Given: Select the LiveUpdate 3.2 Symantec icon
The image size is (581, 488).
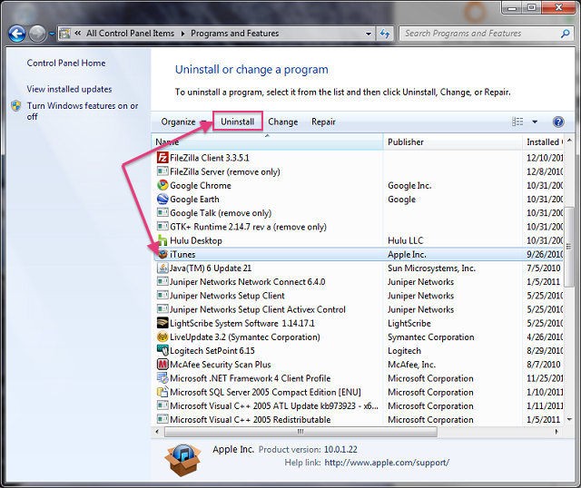Looking at the screenshot, I should click(162, 337).
